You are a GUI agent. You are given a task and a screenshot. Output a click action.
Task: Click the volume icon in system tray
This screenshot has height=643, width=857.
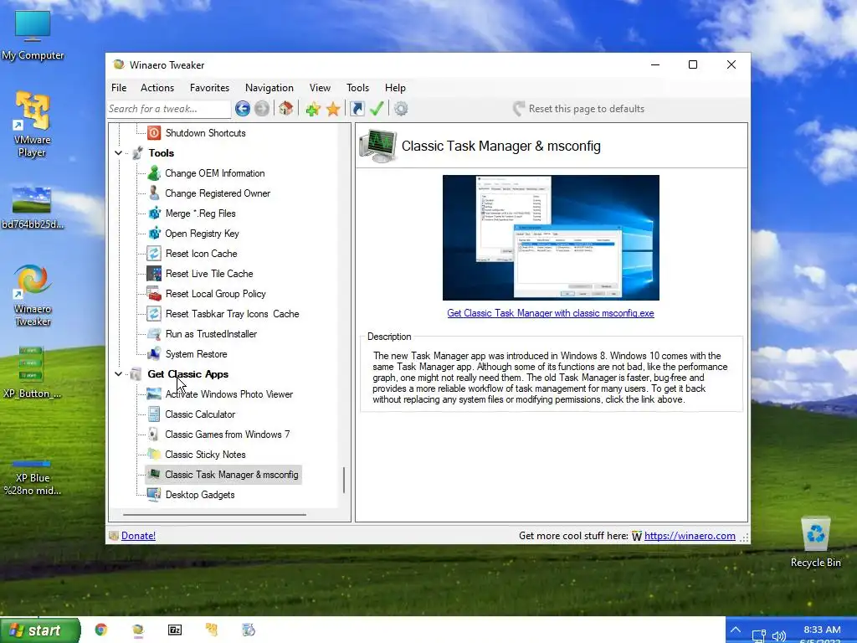coord(779,636)
